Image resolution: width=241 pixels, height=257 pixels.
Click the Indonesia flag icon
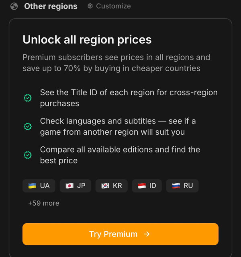tap(141, 186)
